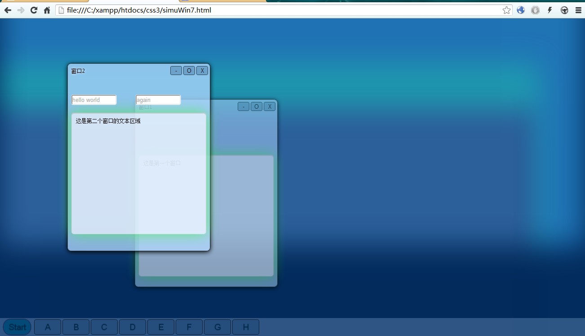Minimize 窗口1 with its '-' button
The width and height of the screenshot is (585, 336).
click(x=244, y=106)
